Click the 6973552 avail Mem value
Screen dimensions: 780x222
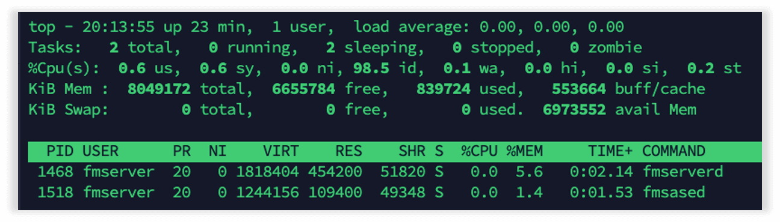pyautogui.click(x=574, y=110)
